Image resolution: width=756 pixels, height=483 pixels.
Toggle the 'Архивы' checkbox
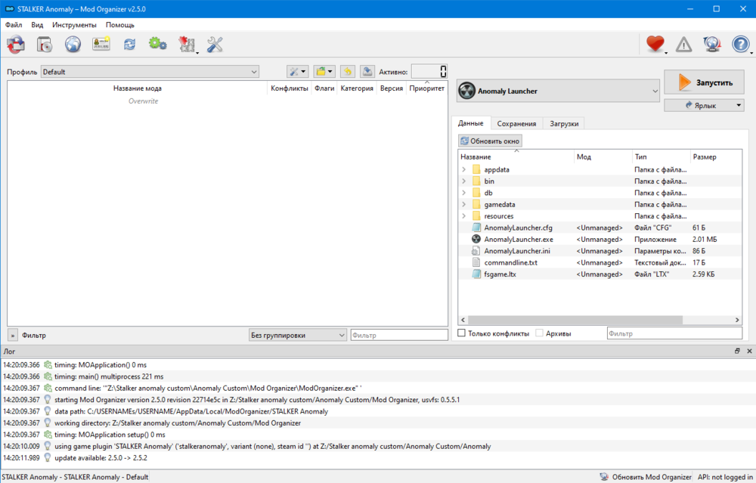point(540,333)
